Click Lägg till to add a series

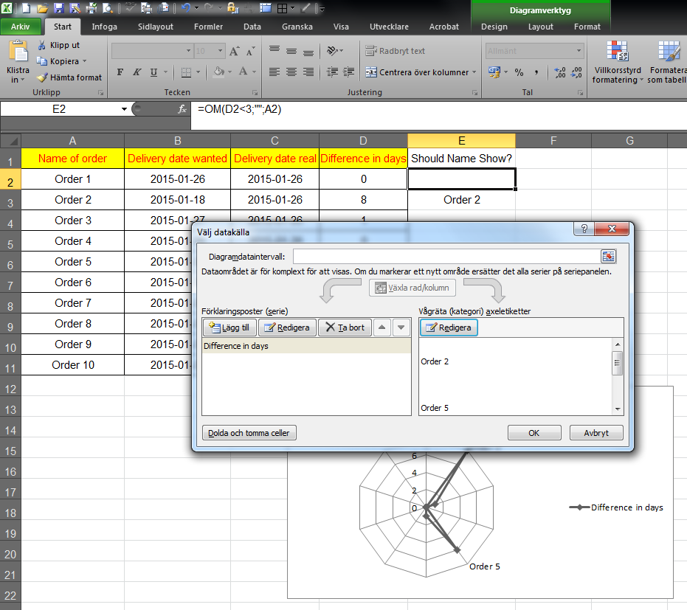point(229,327)
